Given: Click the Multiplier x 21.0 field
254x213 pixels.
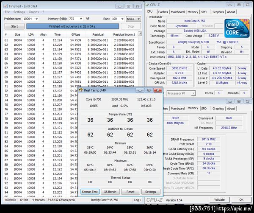Looking at the screenshot, I should (179, 73).
